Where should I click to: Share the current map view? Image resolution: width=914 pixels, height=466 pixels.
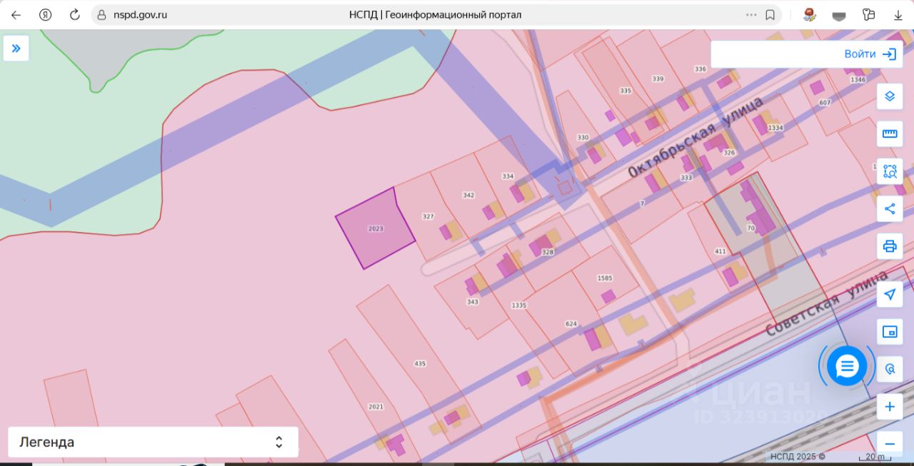click(890, 208)
